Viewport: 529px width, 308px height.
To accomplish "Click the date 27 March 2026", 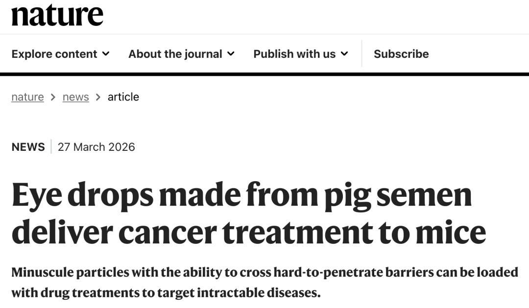I will pyautogui.click(x=96, y=147).
